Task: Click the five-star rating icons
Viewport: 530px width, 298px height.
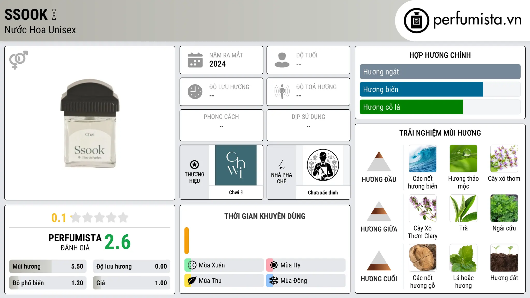Action: point(100,218)
